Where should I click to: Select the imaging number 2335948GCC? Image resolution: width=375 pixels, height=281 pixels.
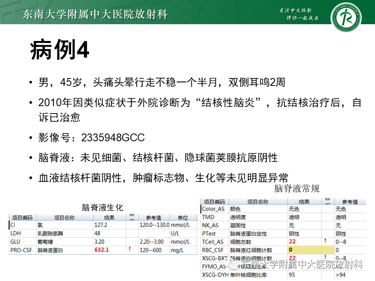point(113,138)
